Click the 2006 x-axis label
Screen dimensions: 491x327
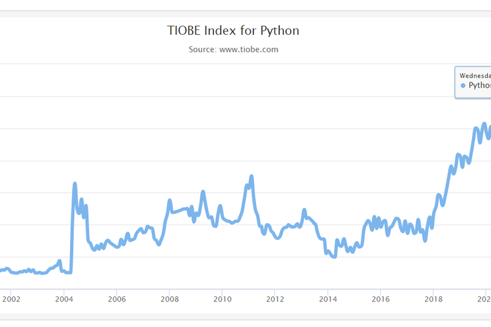click(117, 300)
